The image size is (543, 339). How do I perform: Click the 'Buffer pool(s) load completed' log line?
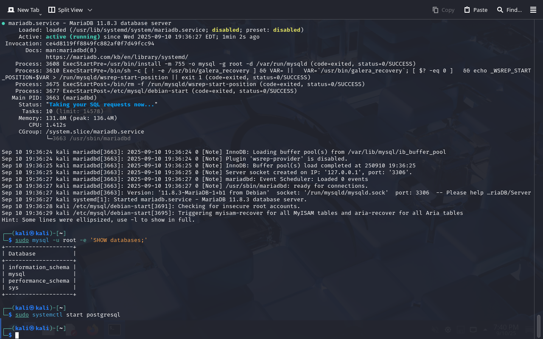click(209, 166)
